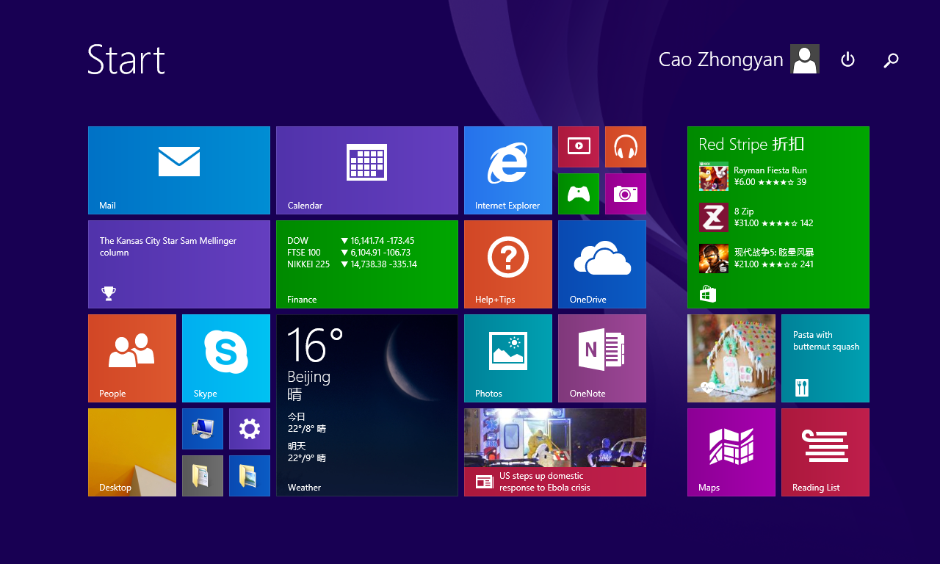Viewport: 940px width, 564px height.
Task: Open the People tile
Action: [x=132, y=358]
